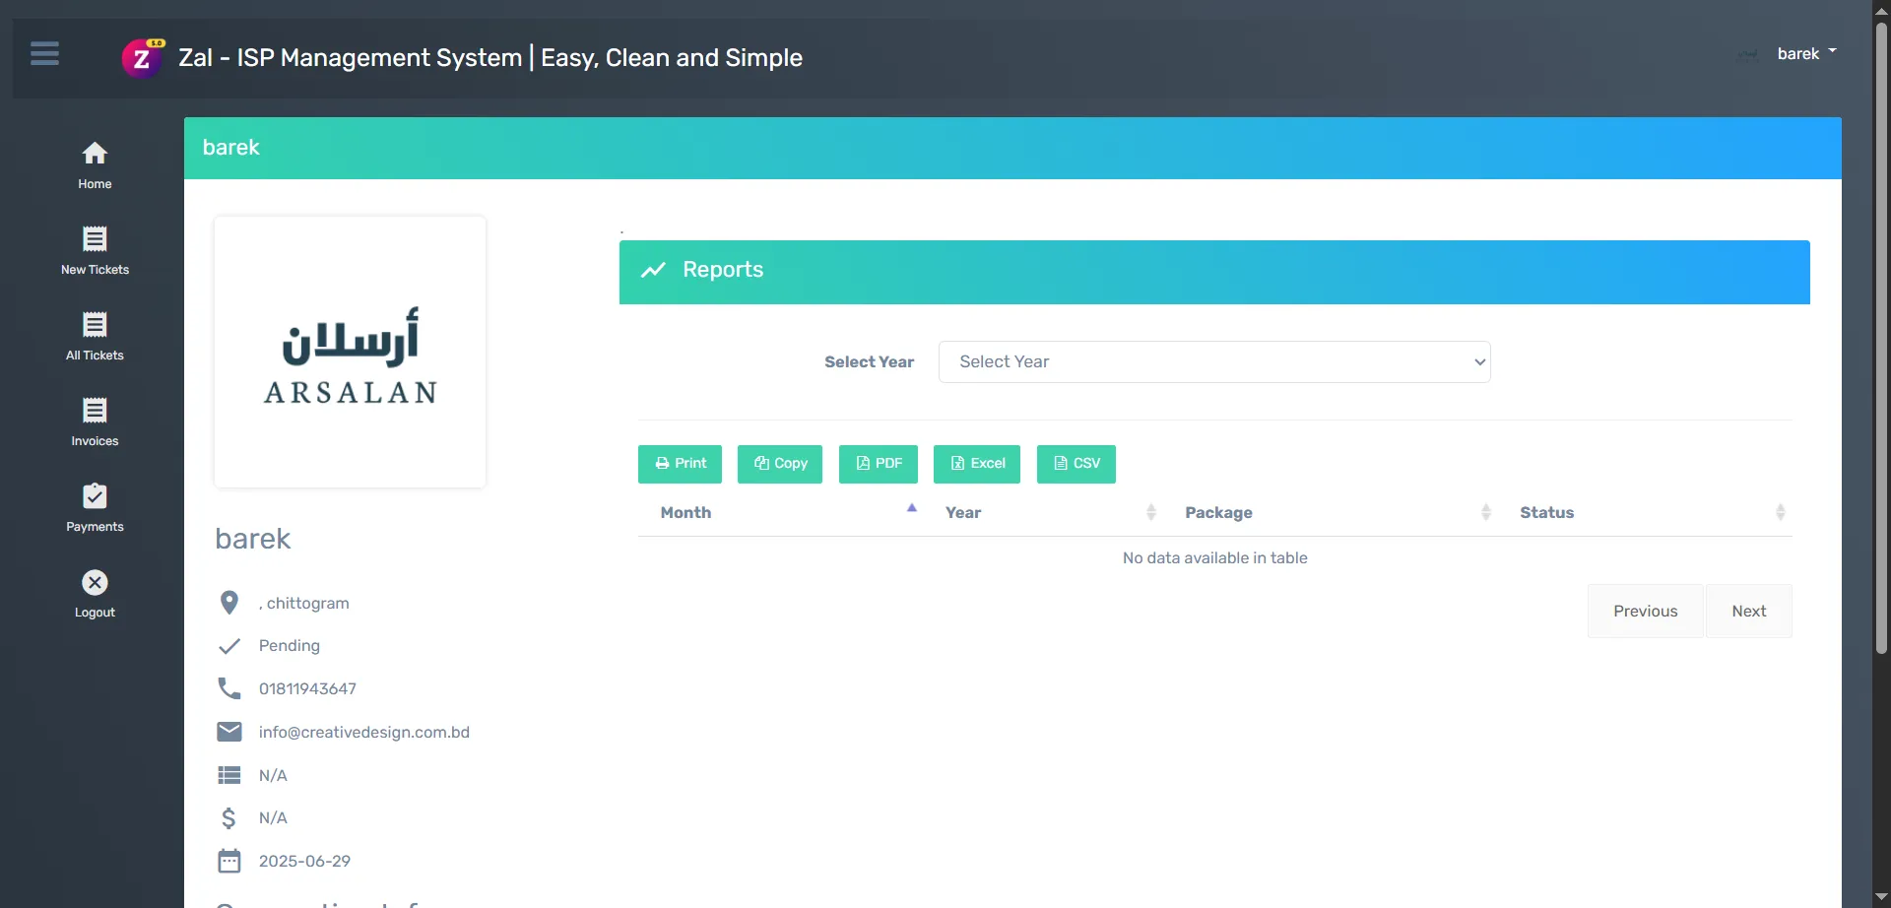Click the Copy button
The image size is (1891, 908).
point(780,464)
